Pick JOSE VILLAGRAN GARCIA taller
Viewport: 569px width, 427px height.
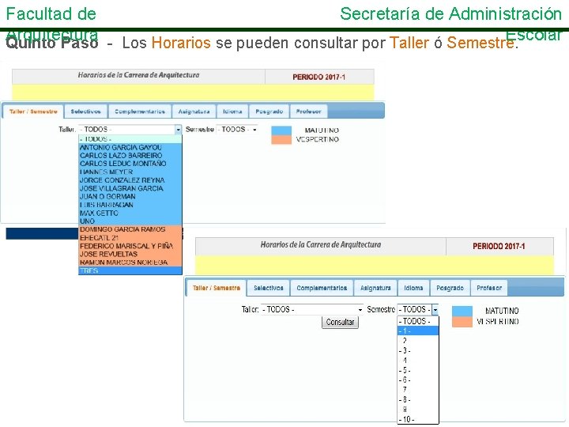pyautogui.click(x=130, y=188)
